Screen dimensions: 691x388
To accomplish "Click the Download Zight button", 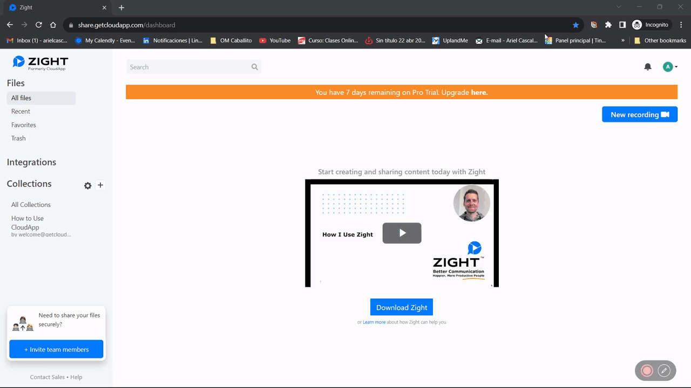I will 402,307.
